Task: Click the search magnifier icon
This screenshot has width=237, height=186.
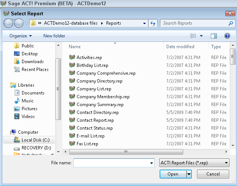Action: (x=231, y=23)
